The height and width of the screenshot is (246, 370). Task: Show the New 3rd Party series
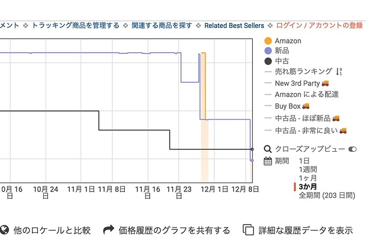coord(297,83)
